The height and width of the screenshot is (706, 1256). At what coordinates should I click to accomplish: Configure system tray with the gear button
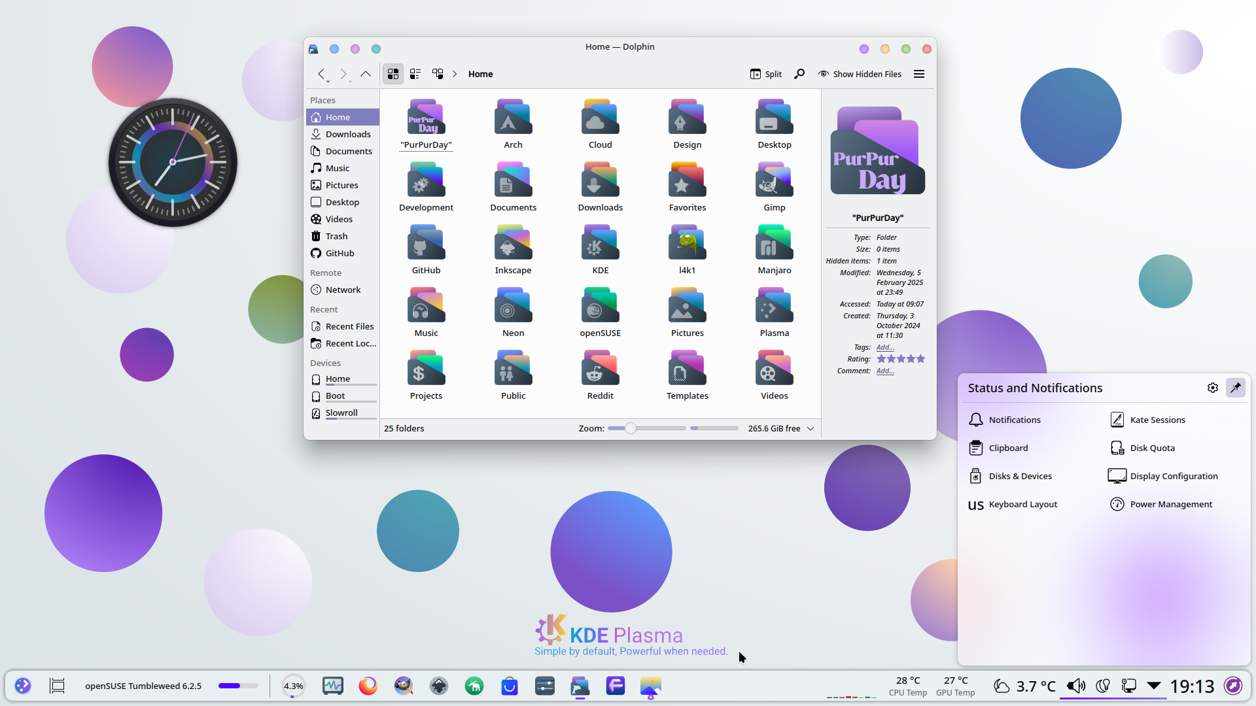click(x=1213, y=388)
